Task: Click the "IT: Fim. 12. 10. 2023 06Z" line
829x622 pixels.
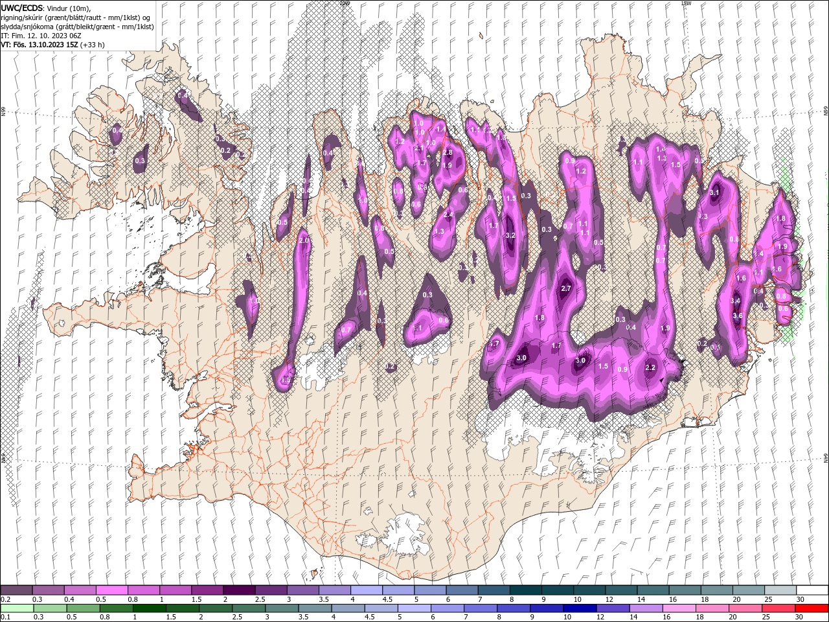Action: (40, 36)
